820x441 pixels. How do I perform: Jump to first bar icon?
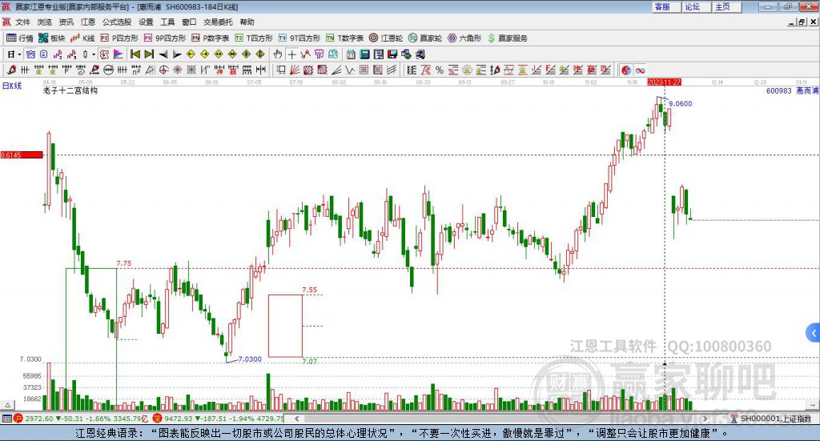[135, 54]
